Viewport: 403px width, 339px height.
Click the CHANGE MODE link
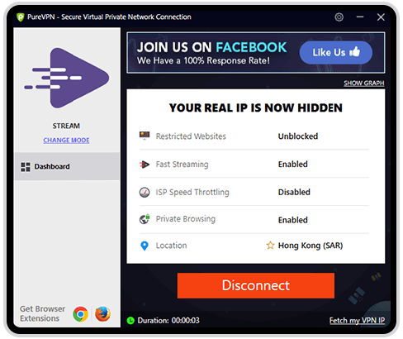point(66,140)
